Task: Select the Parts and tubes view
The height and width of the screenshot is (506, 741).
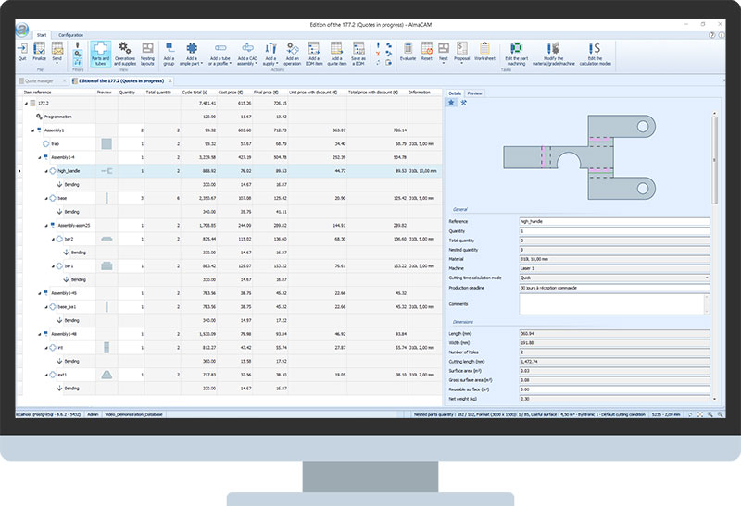Action: (101, 52)
